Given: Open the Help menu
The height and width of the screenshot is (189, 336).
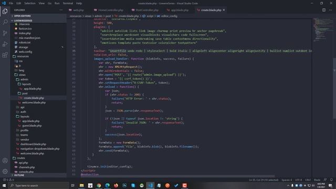Looking at the screenshot, I should click(x=79, y=3).
